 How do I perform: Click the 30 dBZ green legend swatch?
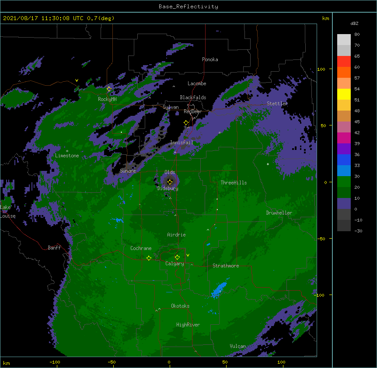coord(344,182)
